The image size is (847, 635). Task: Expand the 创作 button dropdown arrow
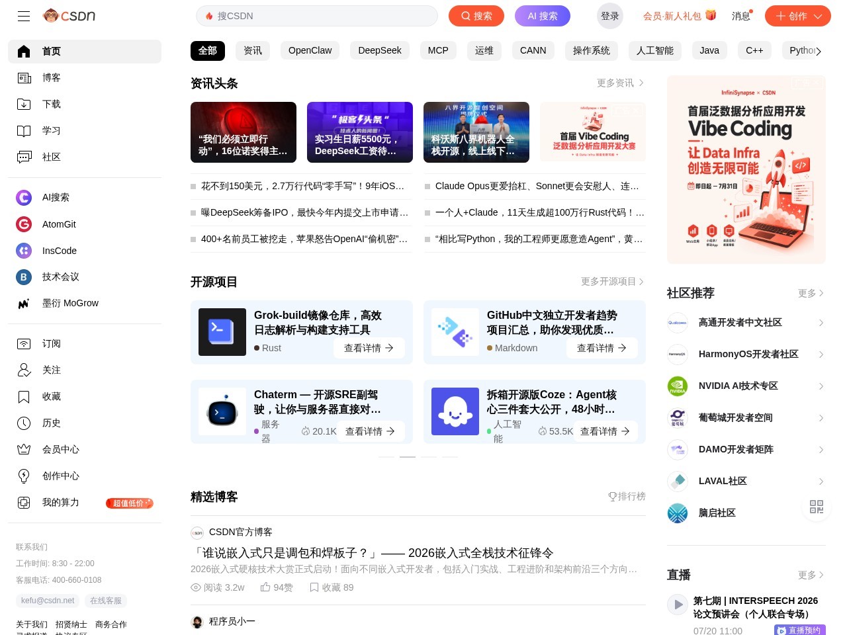818,16
